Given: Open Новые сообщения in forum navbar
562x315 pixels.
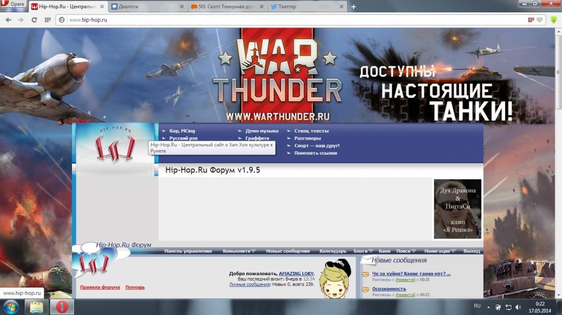Looking at the screenshot, I should pyautogui.click(x=287, y=251).
